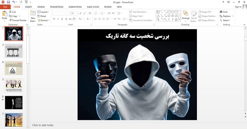Toggle Underline formatting
Viewport: 247px width, 129px height.
[62, 19]
